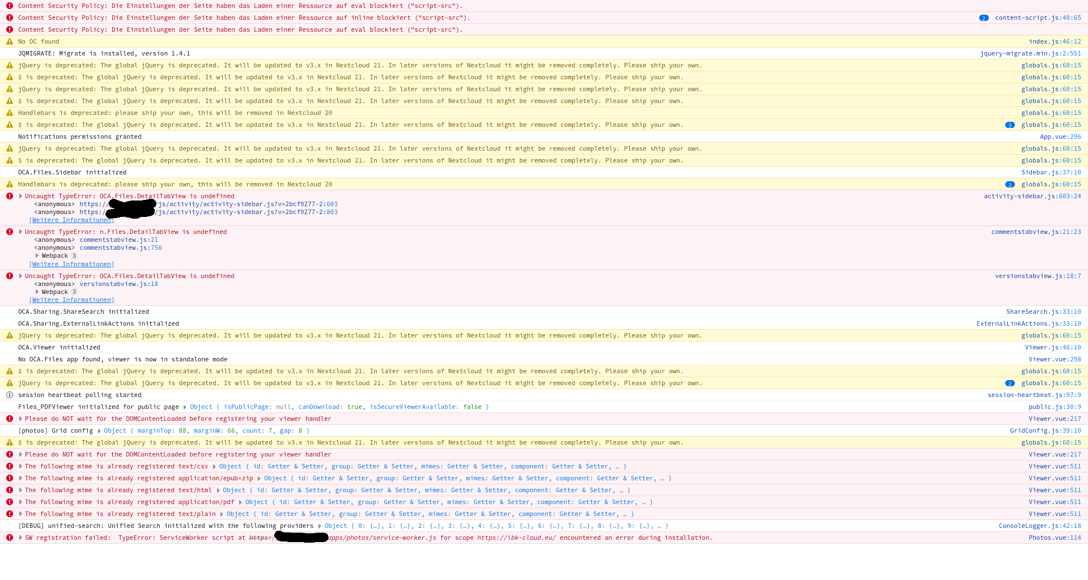Open source link Viewer.vue:298
This screenshot has width=1088, height=580.
click(1055, 359)
